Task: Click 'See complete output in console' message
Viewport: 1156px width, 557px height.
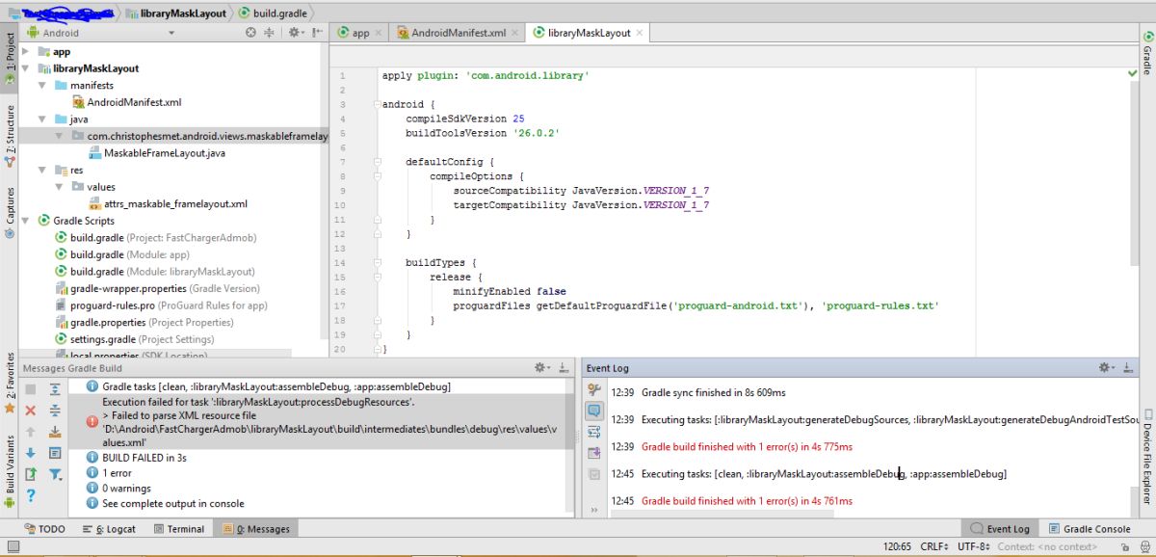Action: point(173,503)
